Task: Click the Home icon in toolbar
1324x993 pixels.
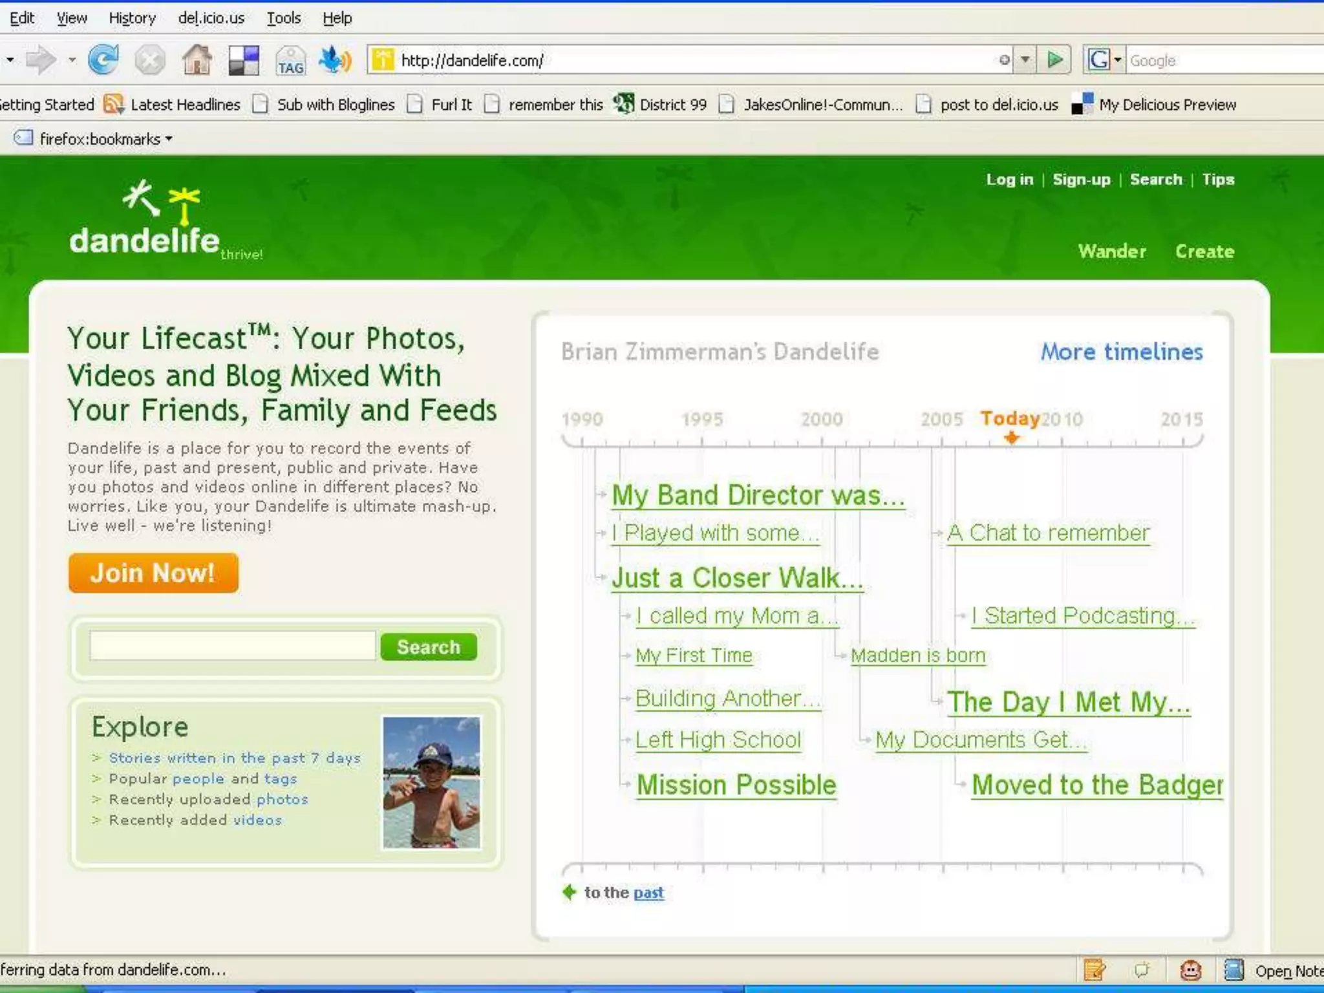Action: pos(197,60)
